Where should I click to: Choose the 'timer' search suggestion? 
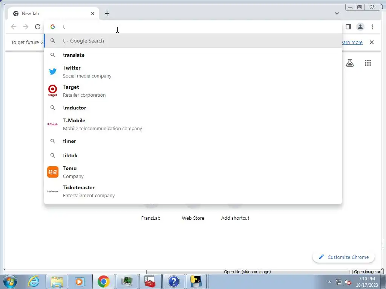pos(193,141)
